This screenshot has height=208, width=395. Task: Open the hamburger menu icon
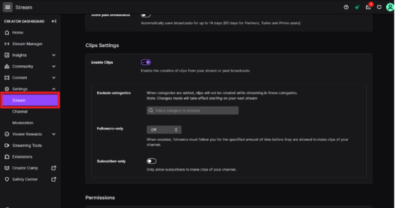tap(8, 7)
